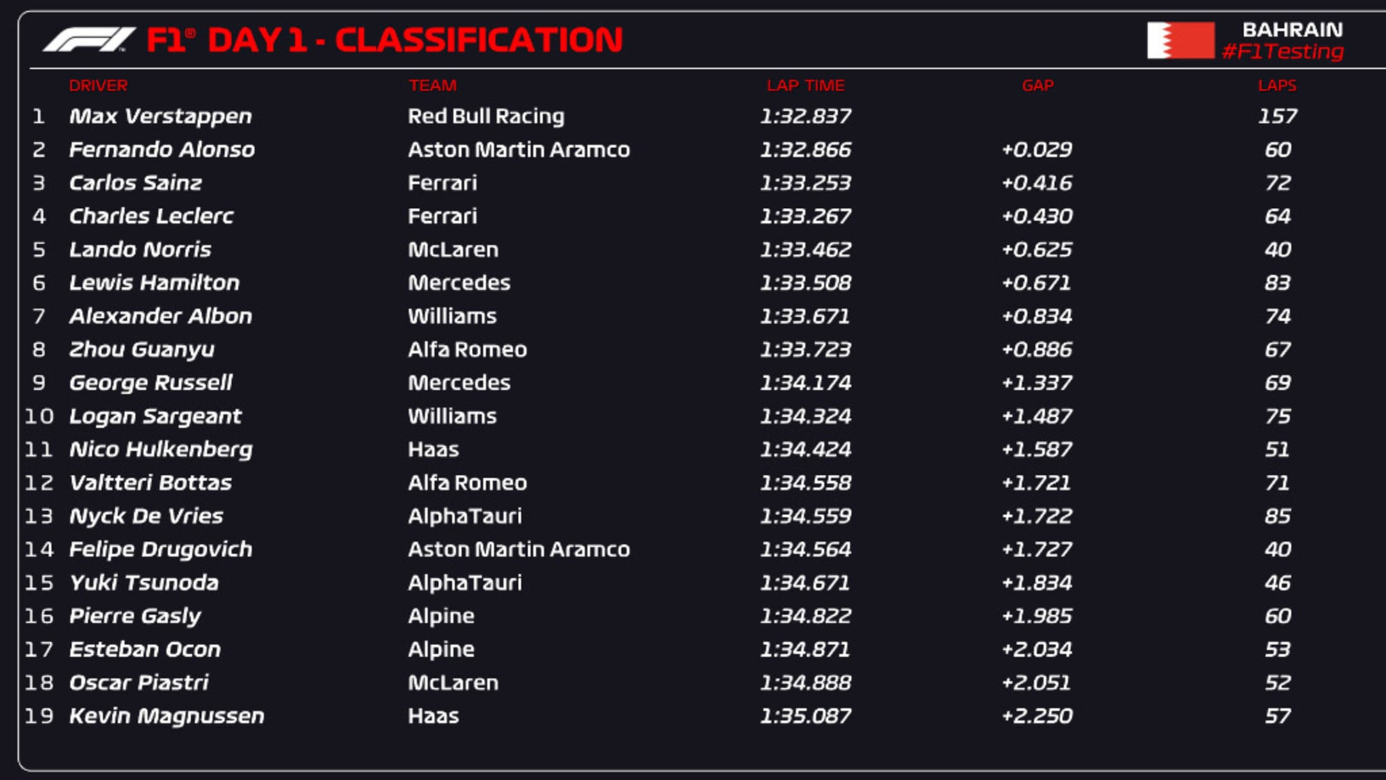Viewport: 1386px width, 780px height.
Task: Click the DRIVER column header
Action: click(98, 86)
